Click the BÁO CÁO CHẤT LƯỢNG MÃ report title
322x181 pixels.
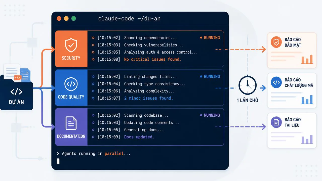299,82
